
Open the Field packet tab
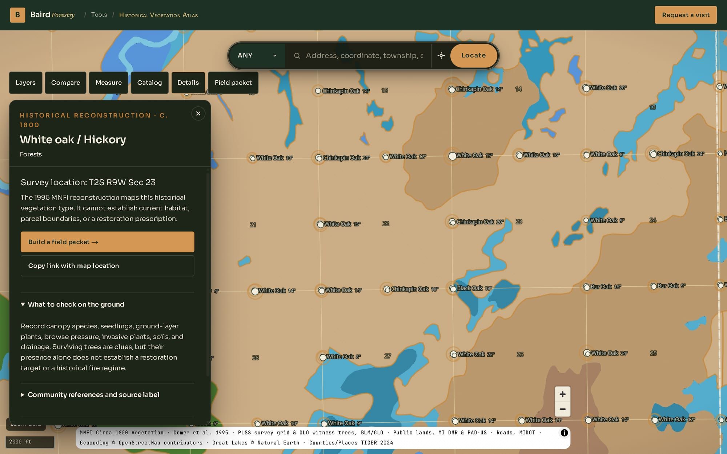tap(233, 82)
